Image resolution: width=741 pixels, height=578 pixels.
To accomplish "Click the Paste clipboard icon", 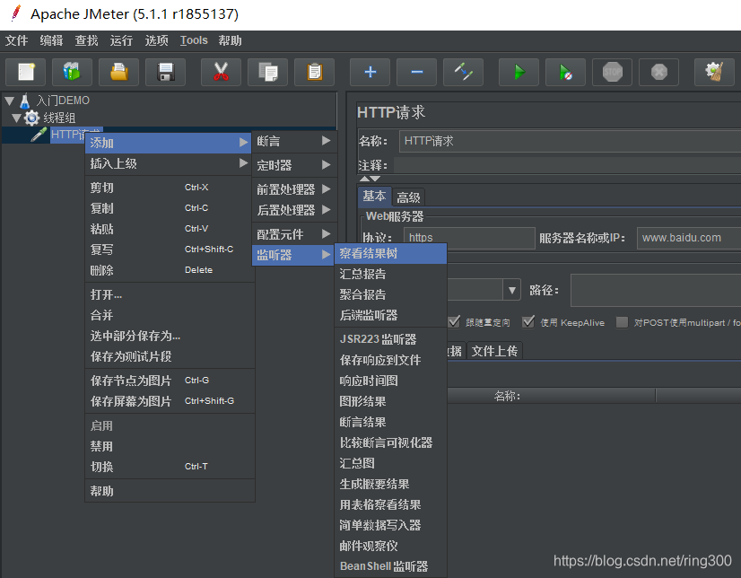I will tap(314, 73).
